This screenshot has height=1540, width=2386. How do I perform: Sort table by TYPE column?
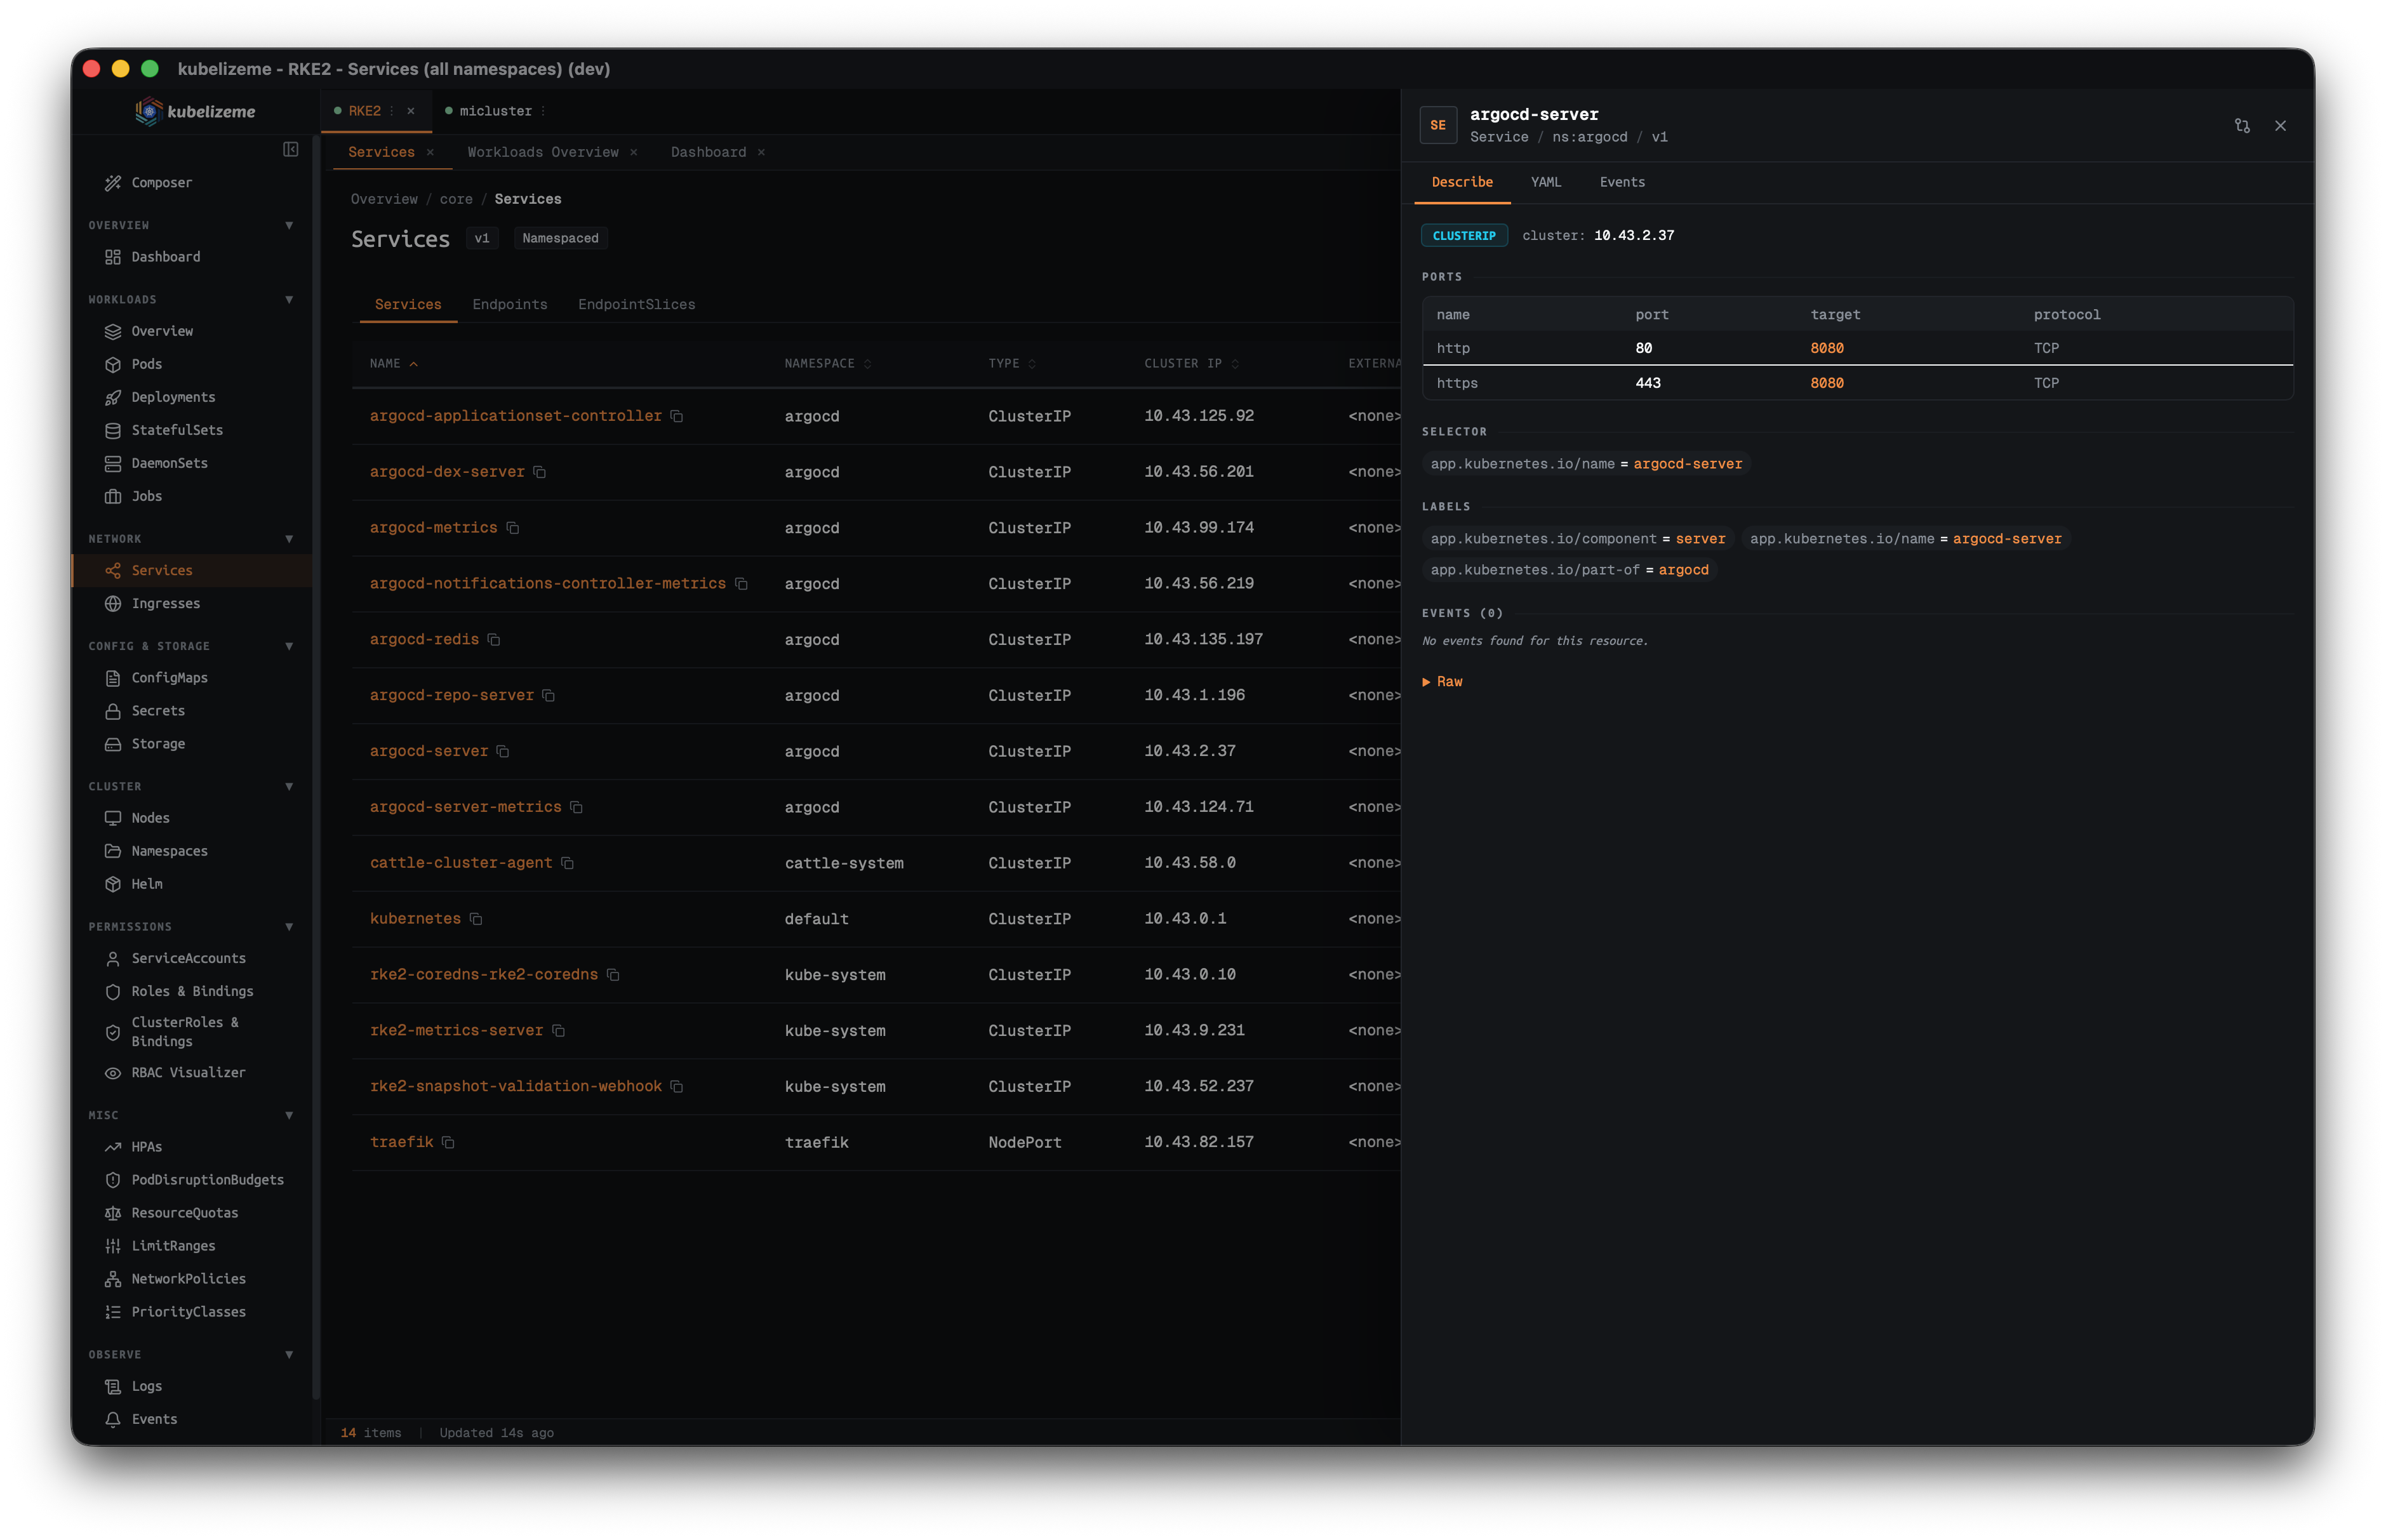point(1012,364)
